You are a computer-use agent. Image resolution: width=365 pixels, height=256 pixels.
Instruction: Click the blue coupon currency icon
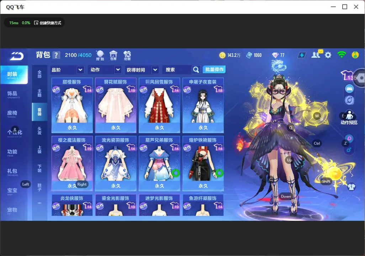tap(249, 55)
